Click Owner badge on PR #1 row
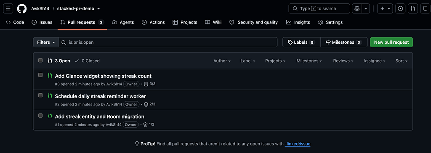The image size is (431, 153). click(131, 125)
